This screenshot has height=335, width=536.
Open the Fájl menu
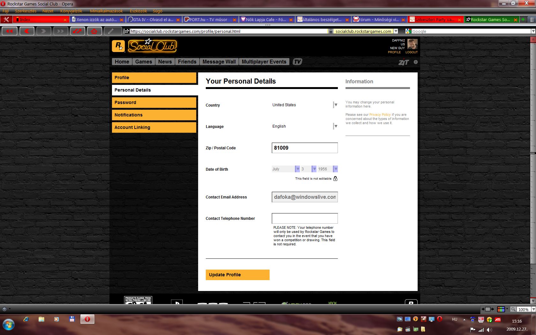pos(5,11)
